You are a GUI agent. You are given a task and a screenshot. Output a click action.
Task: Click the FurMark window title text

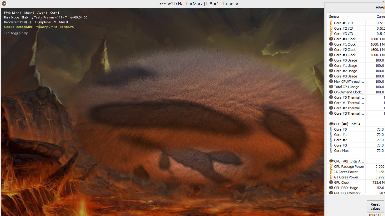201,4
